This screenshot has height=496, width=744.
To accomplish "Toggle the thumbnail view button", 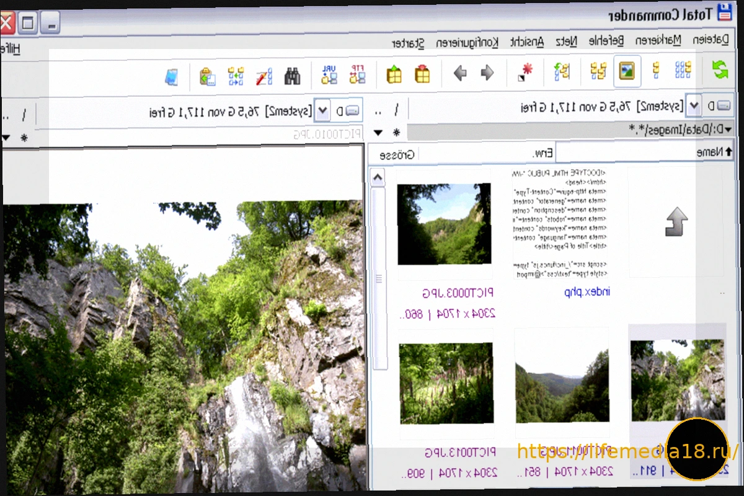I will point(627,71).
